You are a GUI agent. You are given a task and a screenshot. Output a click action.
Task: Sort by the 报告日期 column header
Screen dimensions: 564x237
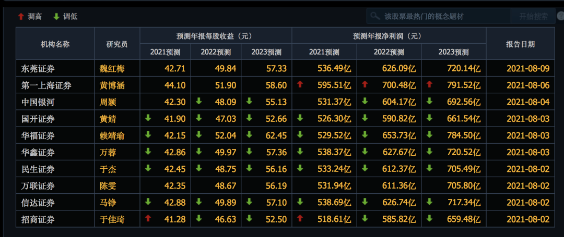[520, 44]
